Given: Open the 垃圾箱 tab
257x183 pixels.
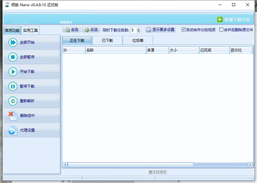Looking at the screenshot, I should pos(138,40).
